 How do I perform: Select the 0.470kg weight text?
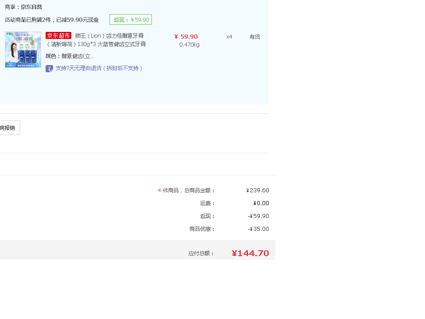click(189, 45)
